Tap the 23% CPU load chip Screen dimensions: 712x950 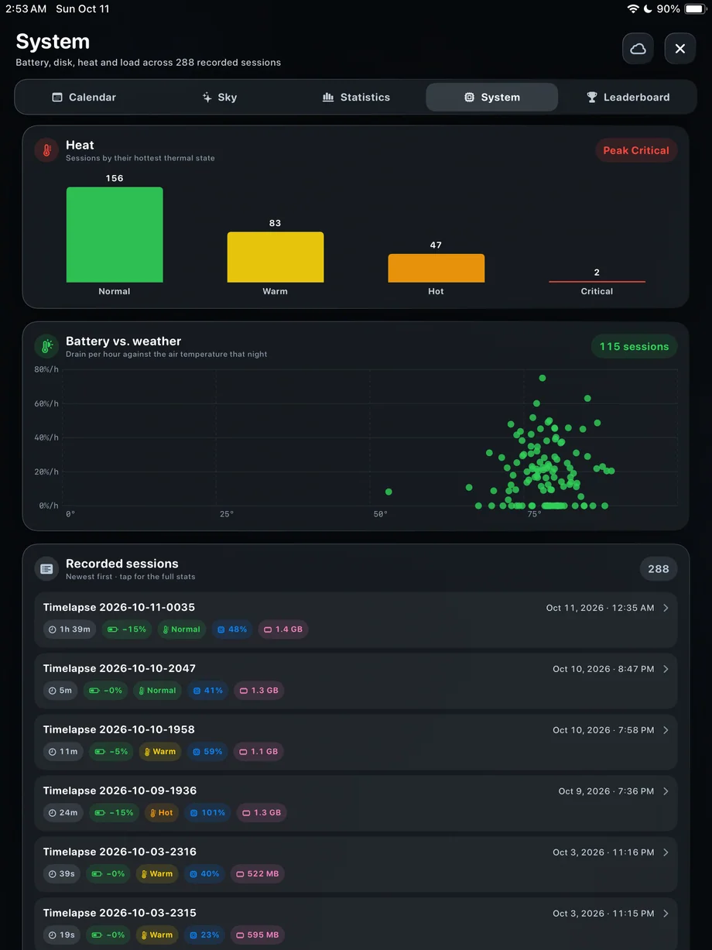click(204, 935)
